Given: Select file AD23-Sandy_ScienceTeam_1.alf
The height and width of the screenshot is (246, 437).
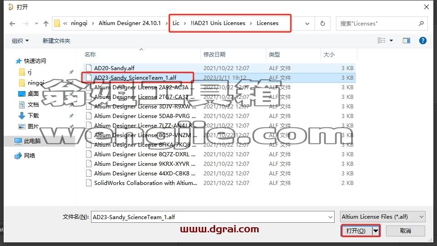Looking at the screenshot, I should pyautogui.click(x=219, y=78).
